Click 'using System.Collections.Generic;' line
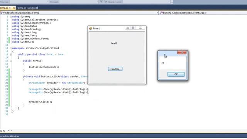This screenshot has height=139, width=247. 35,20
